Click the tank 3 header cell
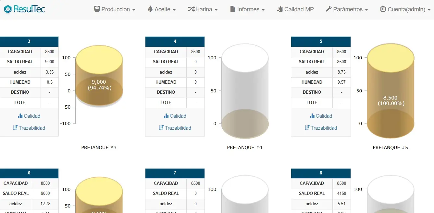The width and height of the screenshot is (434, 213). pos(29,41)
